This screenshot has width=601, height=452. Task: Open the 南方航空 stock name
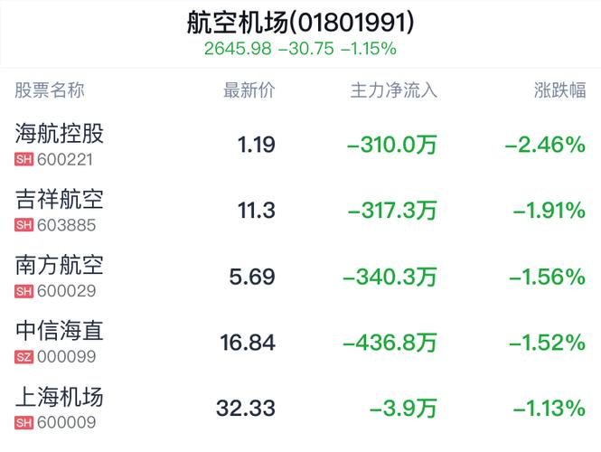click(60, 265)
